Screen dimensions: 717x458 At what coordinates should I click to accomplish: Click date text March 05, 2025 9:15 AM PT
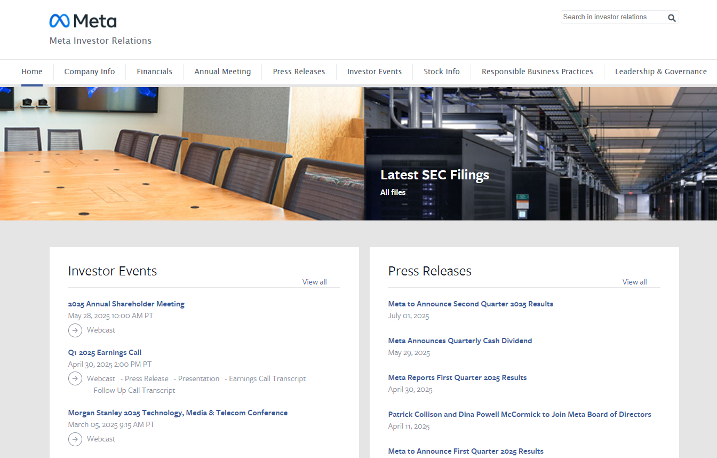(x=111, y=424)
